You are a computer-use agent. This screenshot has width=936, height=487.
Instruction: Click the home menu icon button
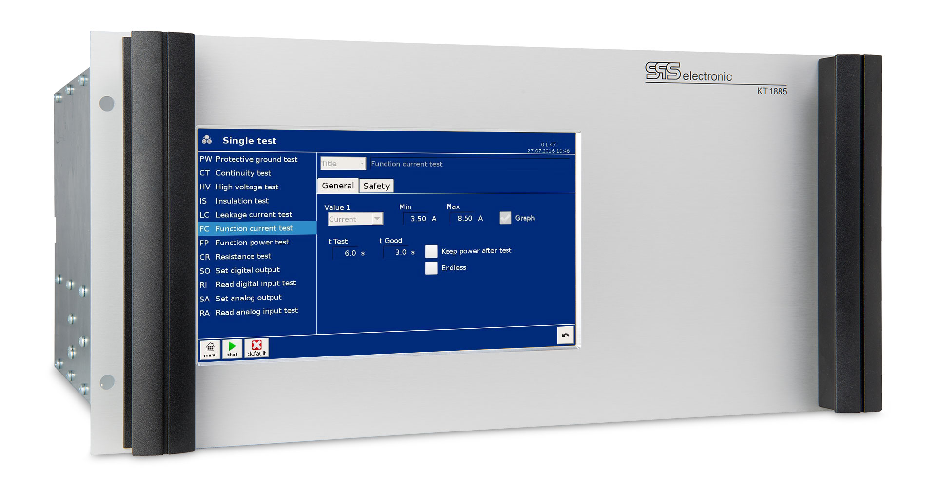coord(210,349)
